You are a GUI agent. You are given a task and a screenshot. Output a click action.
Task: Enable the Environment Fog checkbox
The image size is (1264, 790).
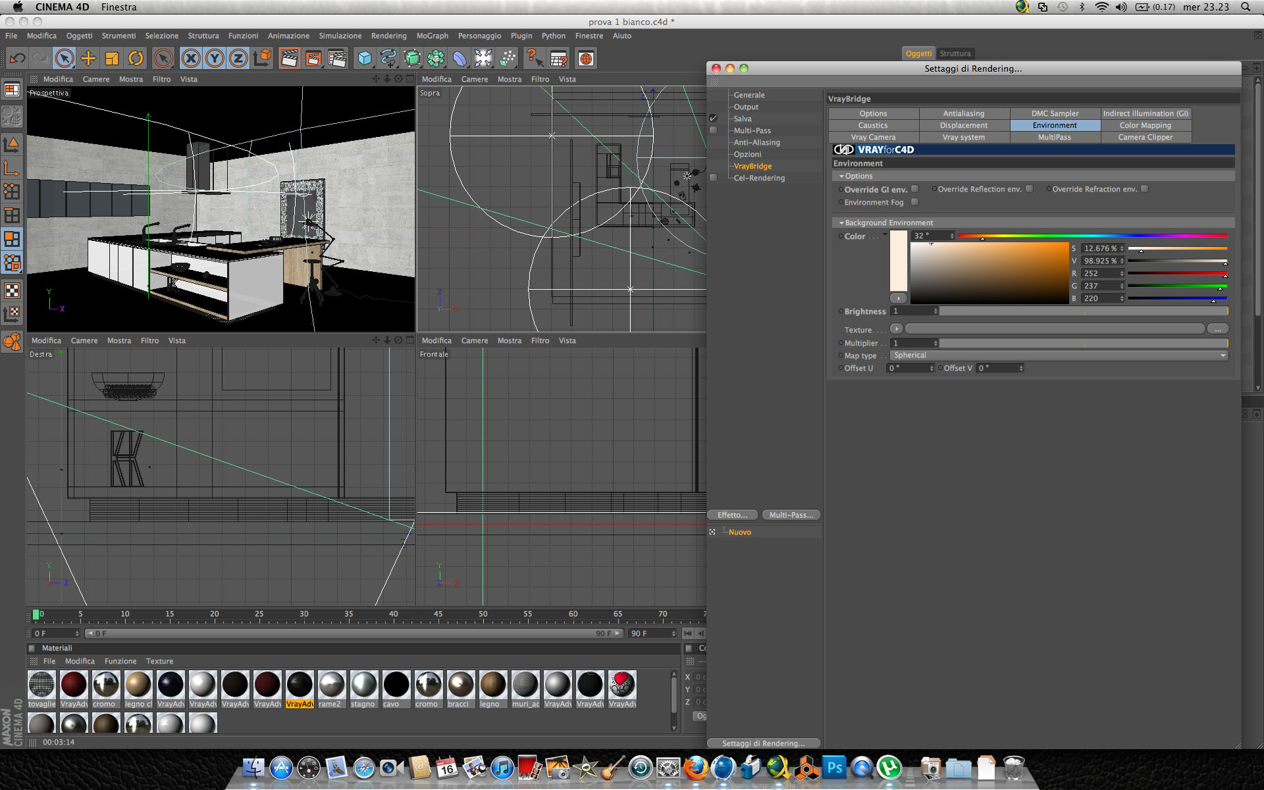(914, 202)
